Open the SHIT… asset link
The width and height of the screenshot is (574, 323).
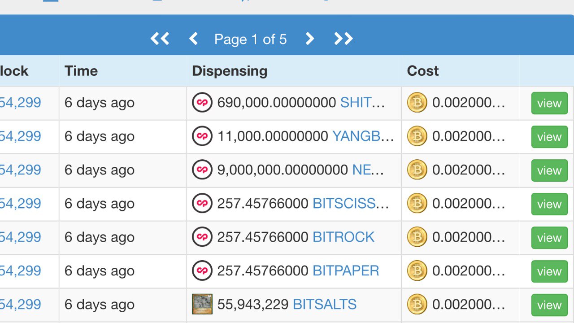[x=362, y=103]
